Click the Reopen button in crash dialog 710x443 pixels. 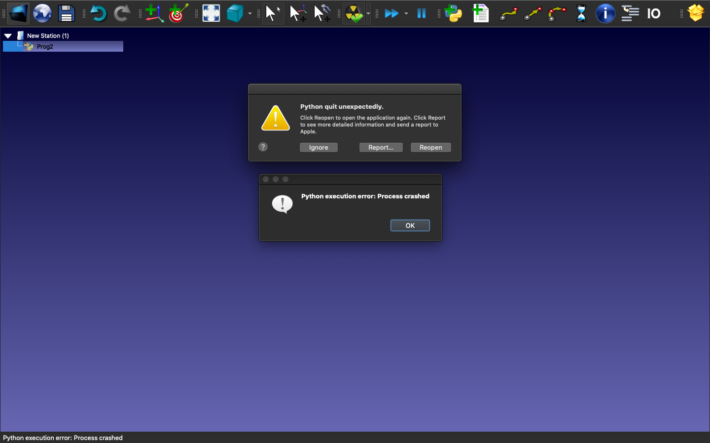(x=430, y=148)
